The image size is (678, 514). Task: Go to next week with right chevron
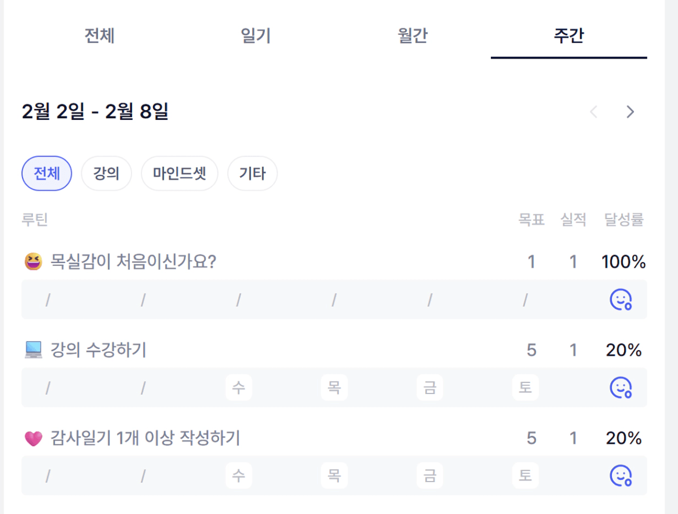coord(630,112)
